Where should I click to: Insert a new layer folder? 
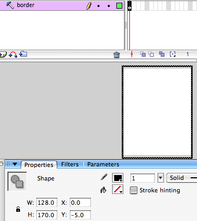click(23, 54)
